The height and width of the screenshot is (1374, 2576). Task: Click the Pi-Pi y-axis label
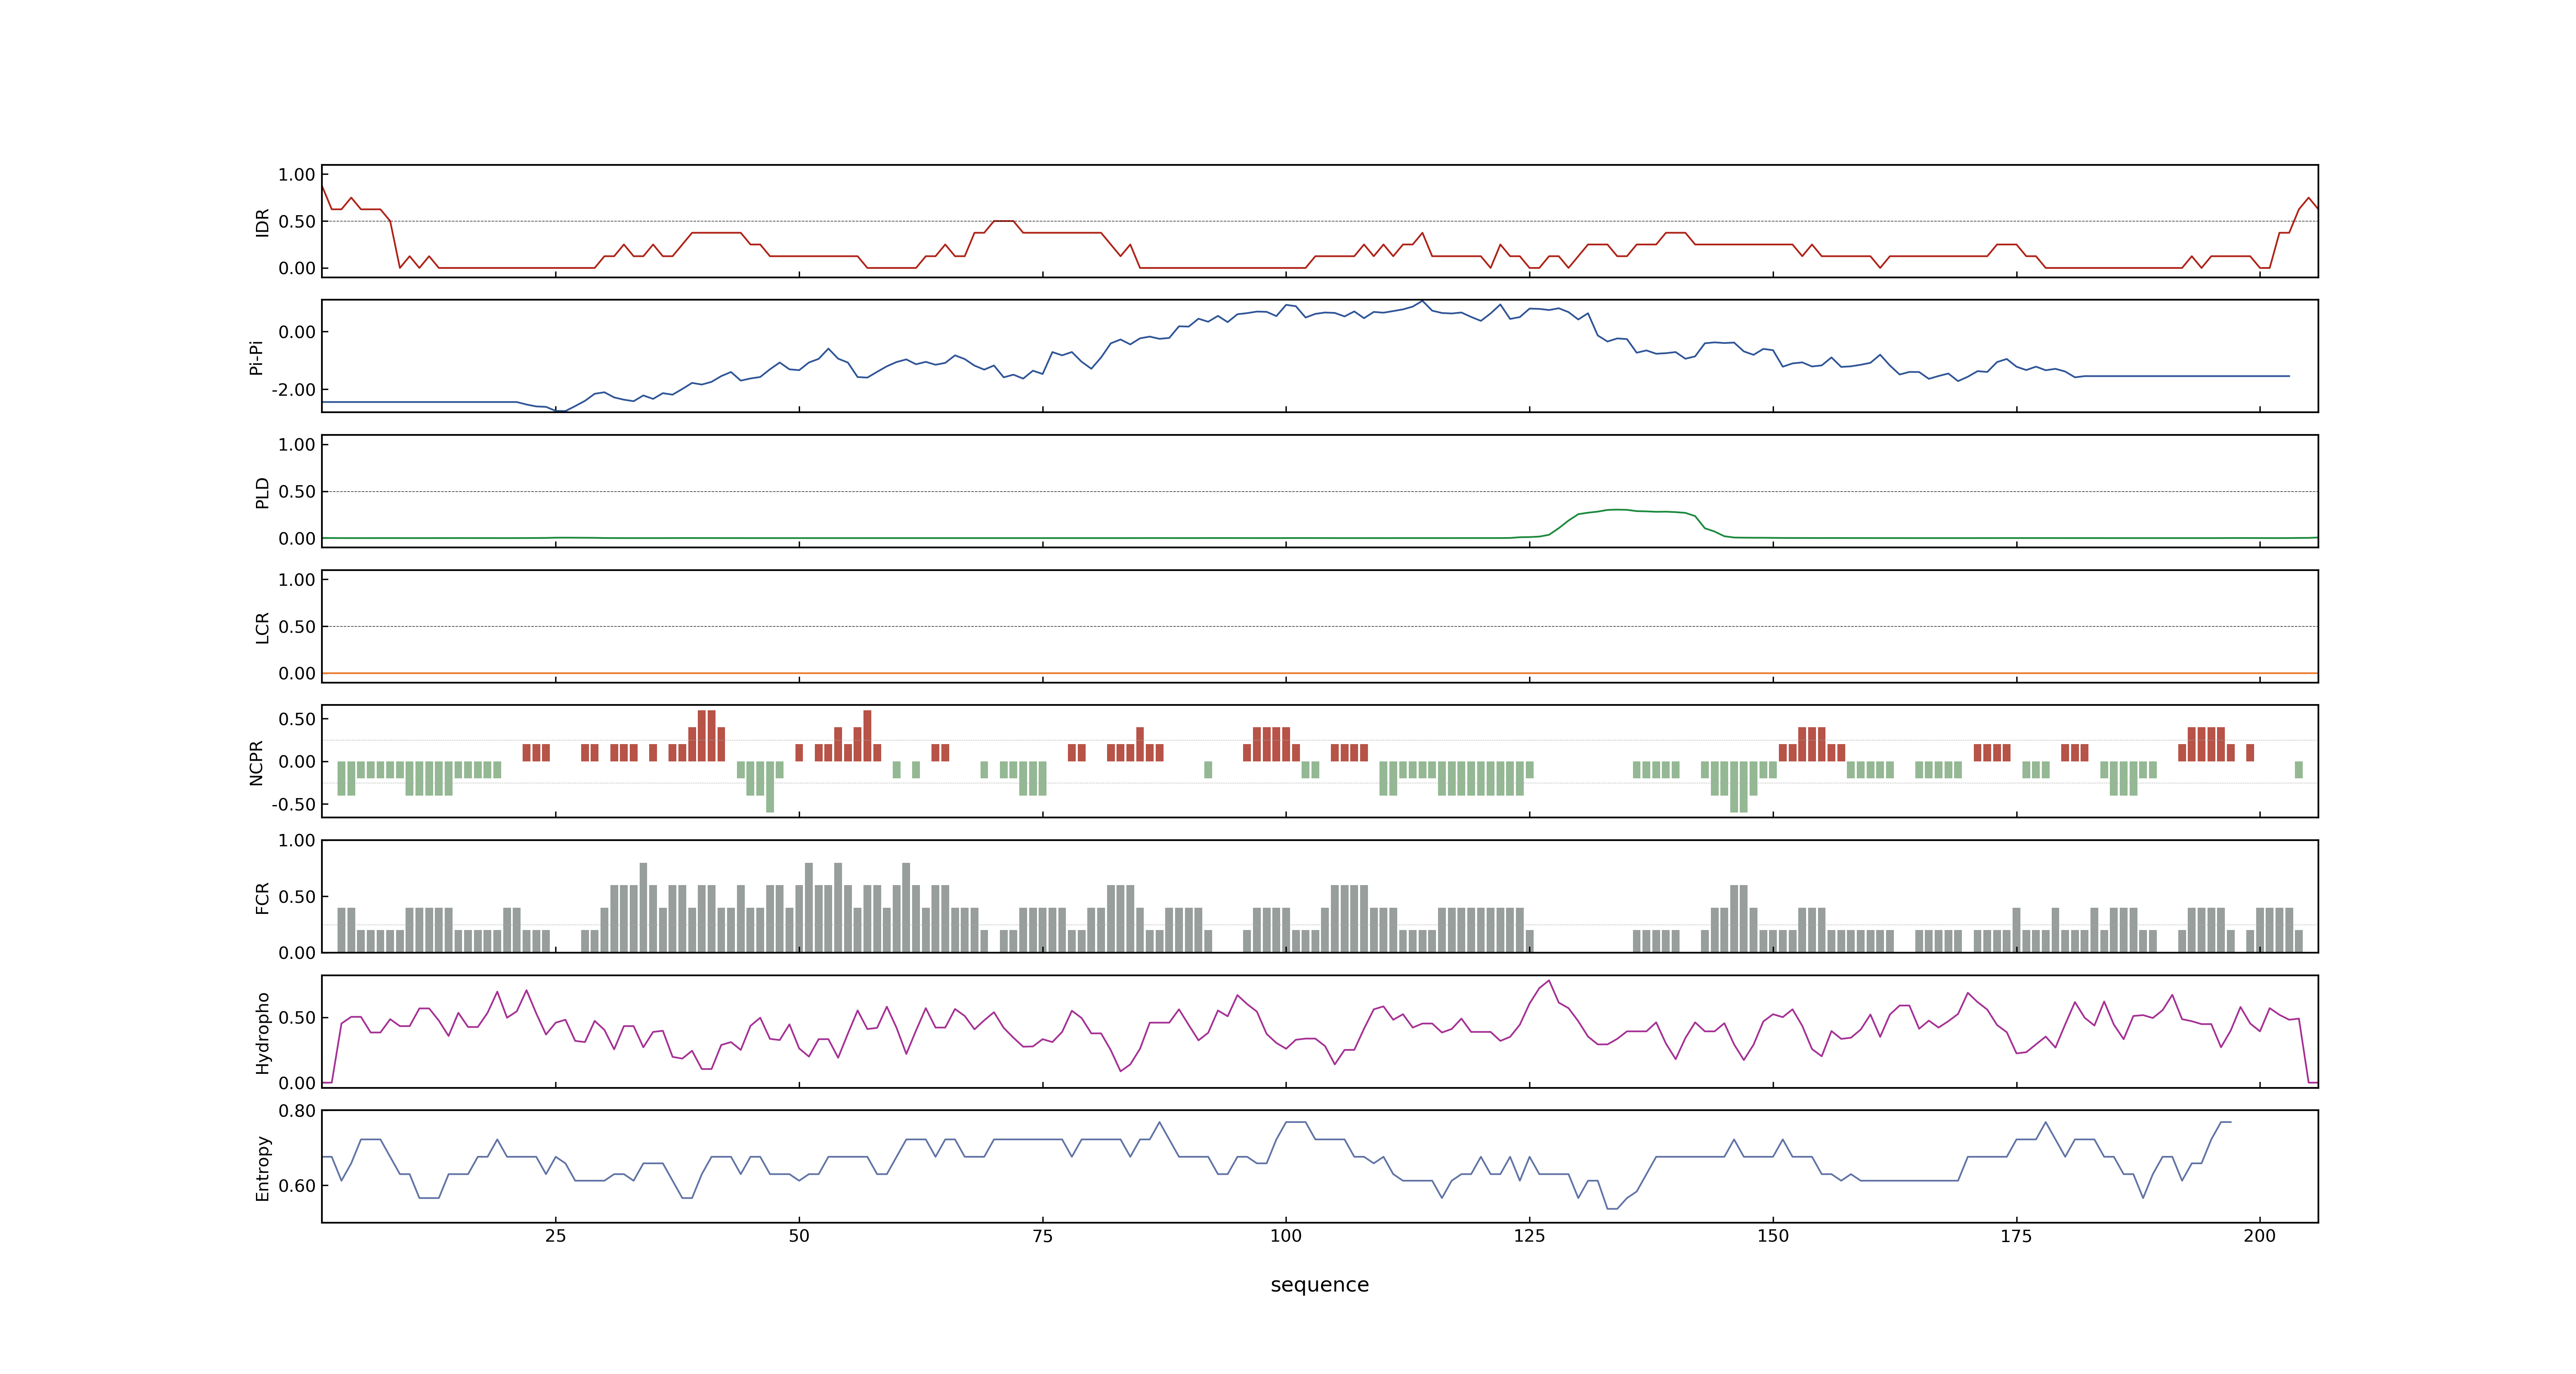pyautogui.click(x=256, y=357)
